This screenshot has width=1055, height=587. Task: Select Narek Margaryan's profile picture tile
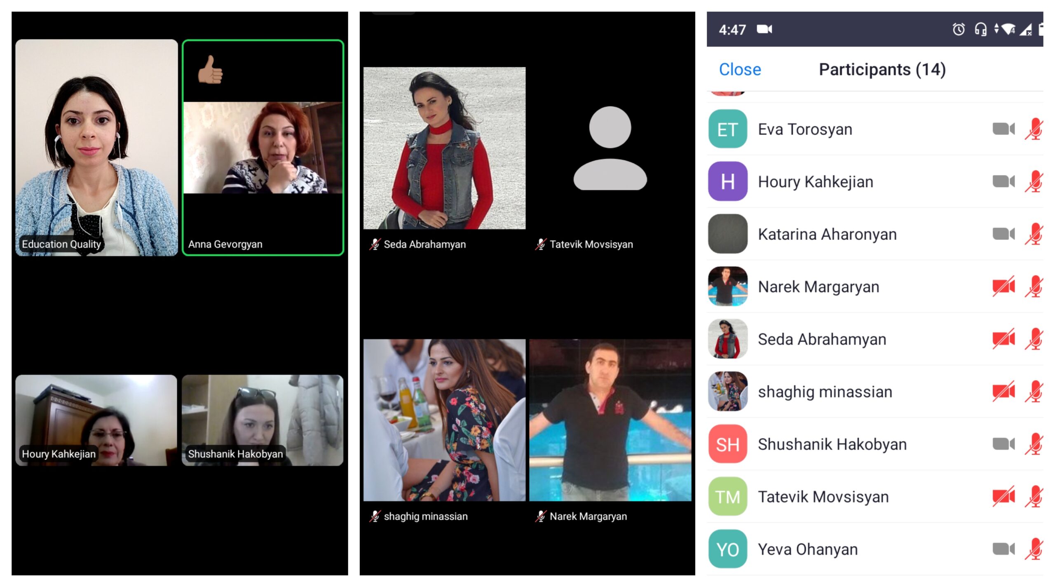tap(610, 420)
